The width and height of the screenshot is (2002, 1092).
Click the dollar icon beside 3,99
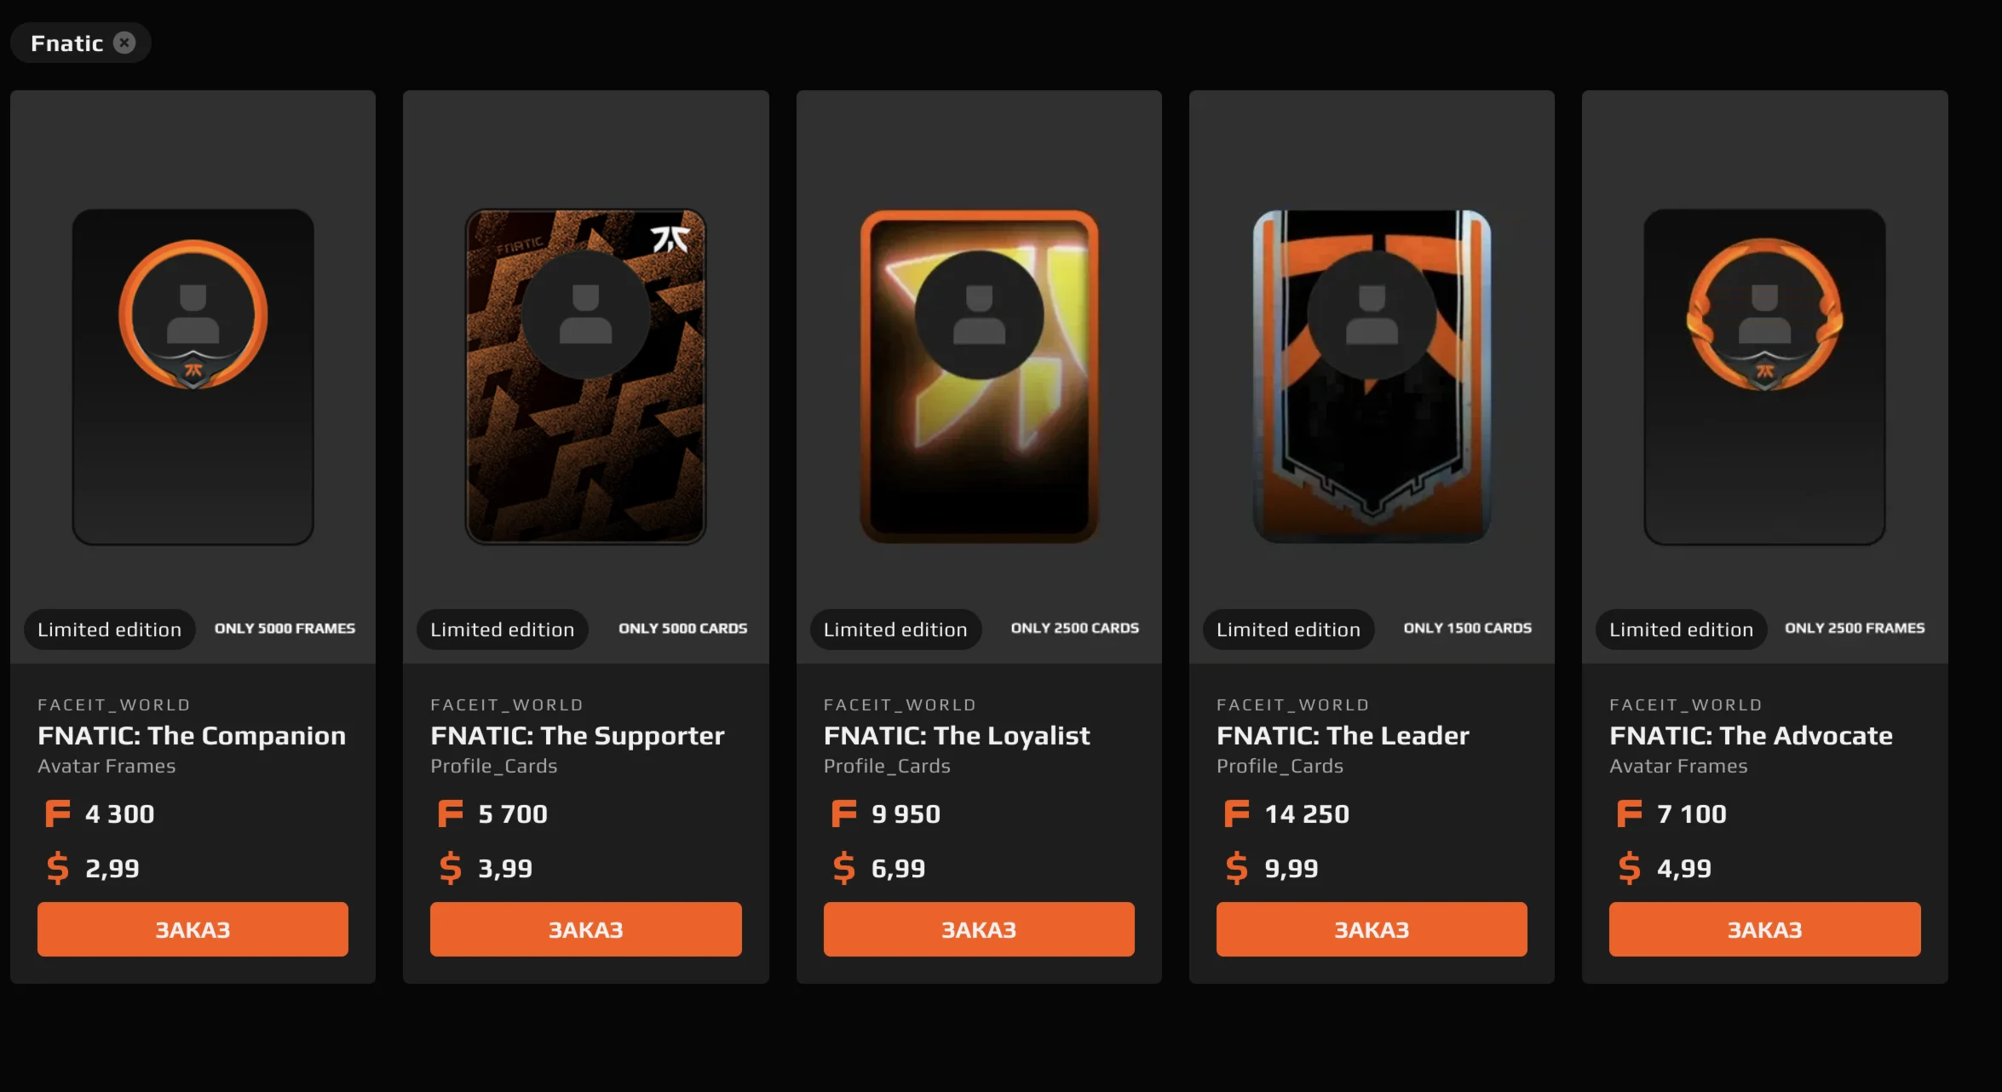point(451,868)
